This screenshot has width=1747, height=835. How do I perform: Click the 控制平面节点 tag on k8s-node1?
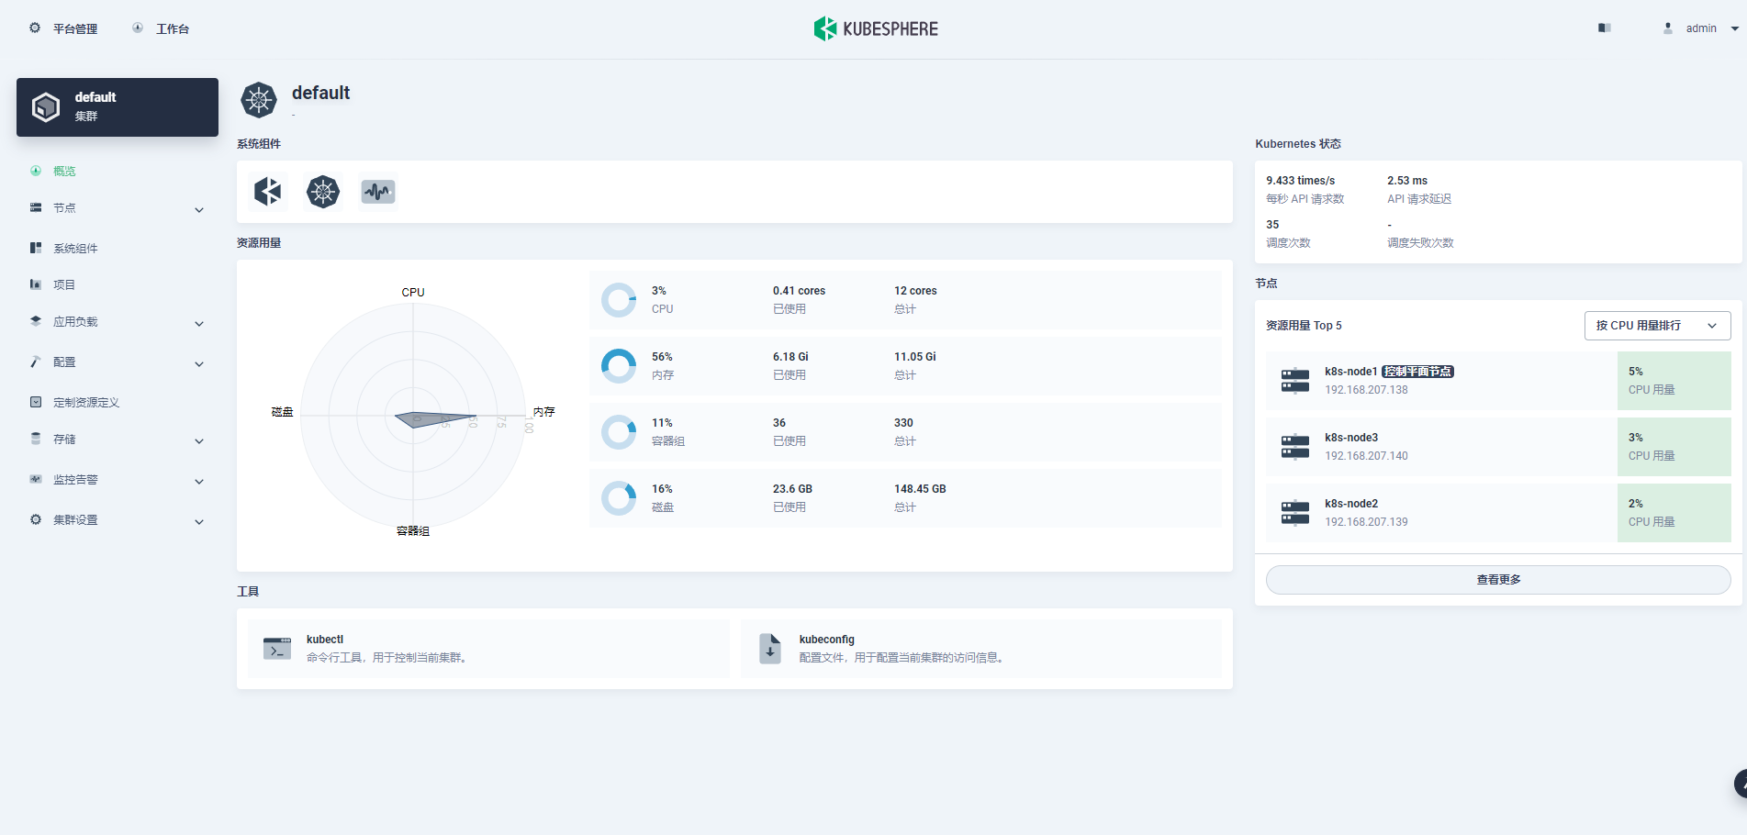[x=1417, y=372]
